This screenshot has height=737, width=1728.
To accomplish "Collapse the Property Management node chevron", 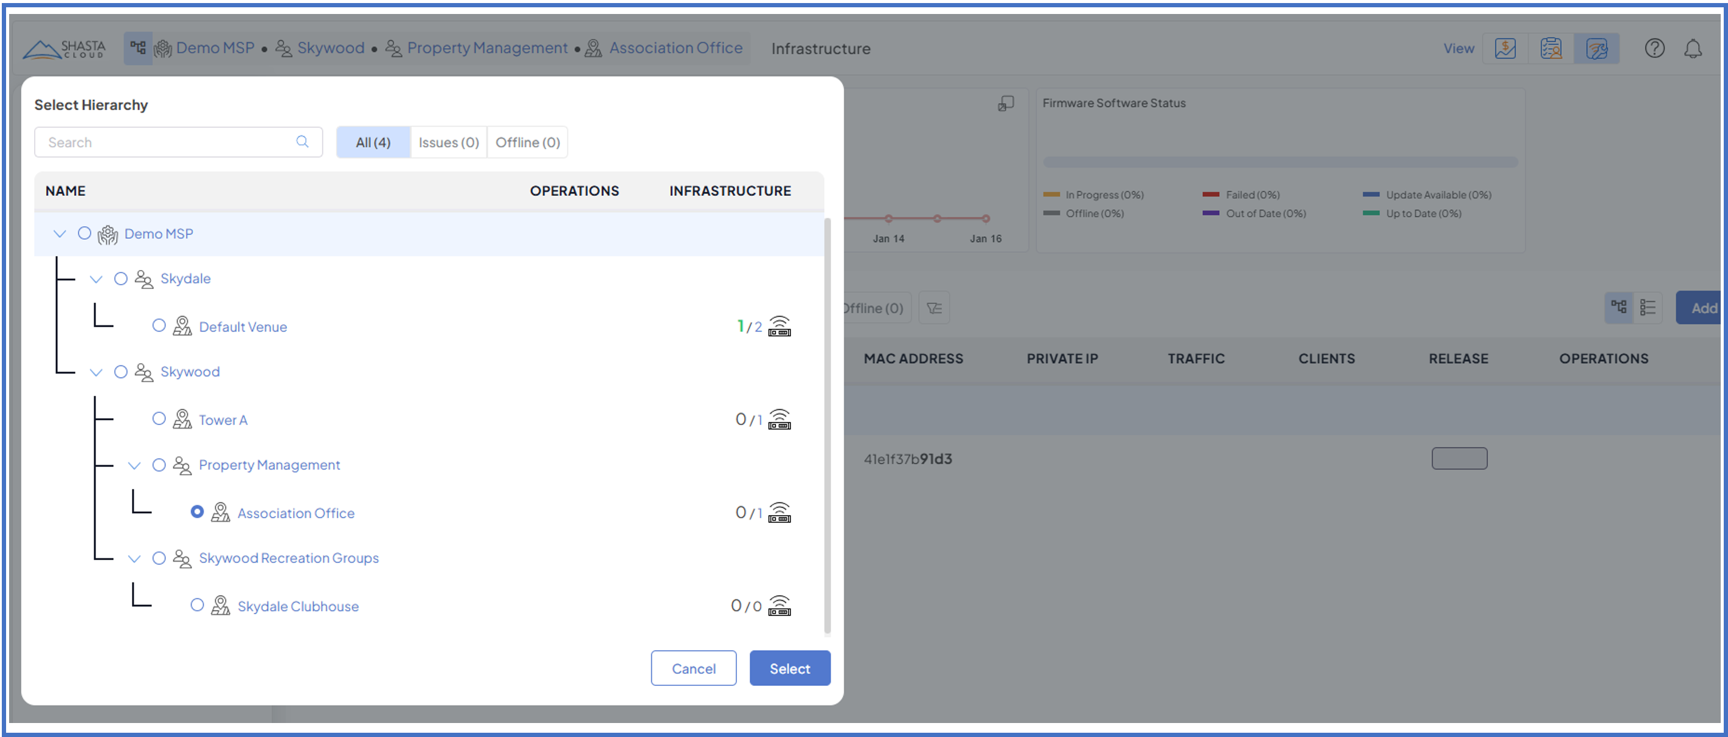I will (134, 465).
